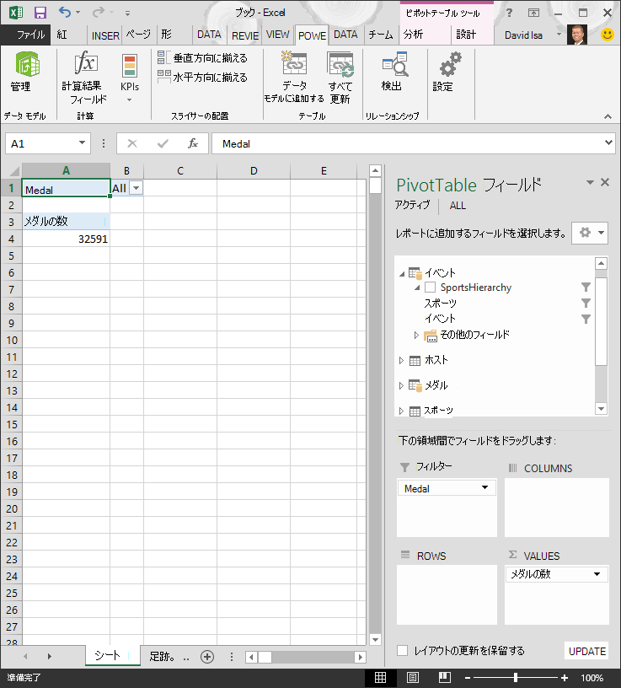Click the Undo arrow icon

click(x=65, y=13)
